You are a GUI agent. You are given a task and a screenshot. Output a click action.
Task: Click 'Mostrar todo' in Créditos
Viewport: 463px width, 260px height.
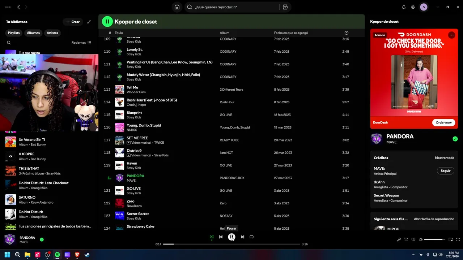point(445,158)
